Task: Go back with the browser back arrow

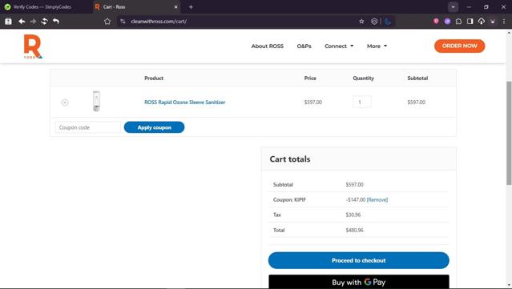Action: point(22,21)
